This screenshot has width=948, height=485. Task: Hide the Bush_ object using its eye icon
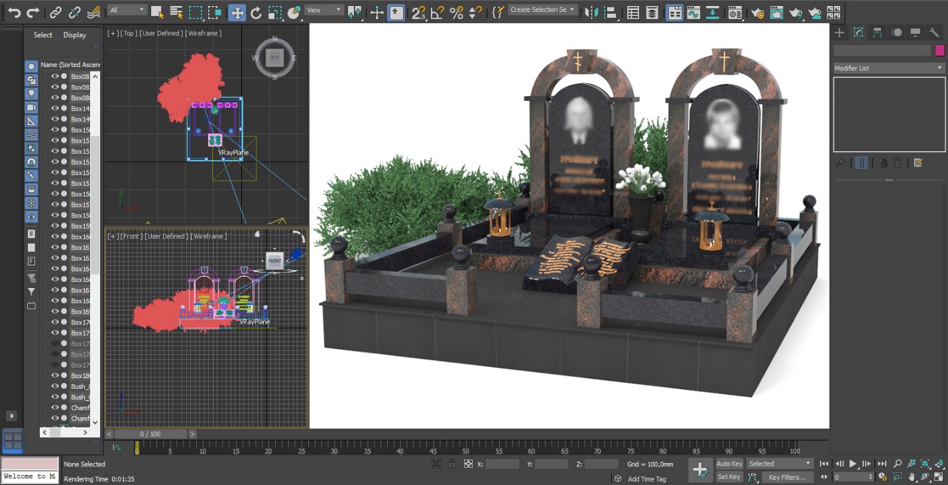click(x=55, y=386)
